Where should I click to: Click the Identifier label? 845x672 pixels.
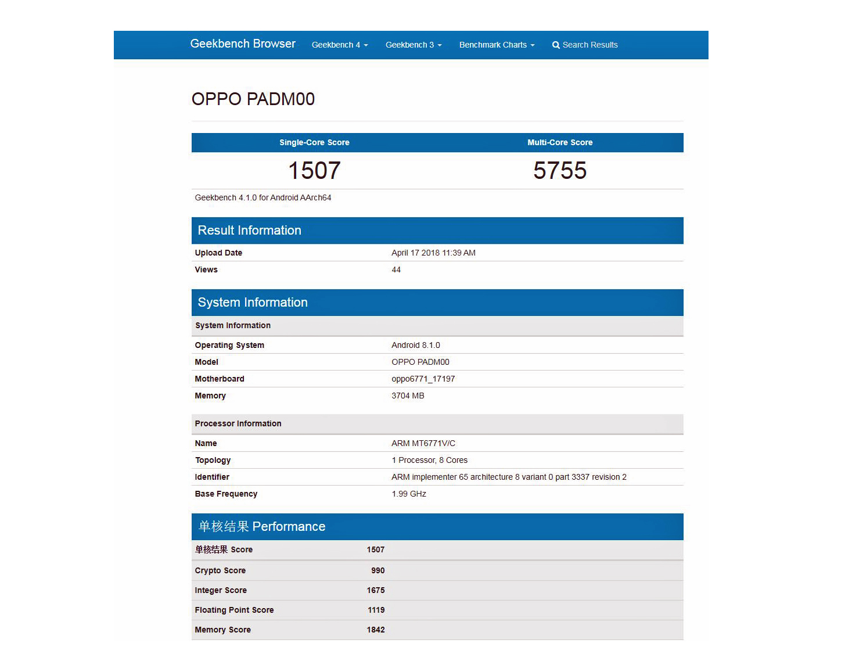pyautogui.click(x=212, y=477)
